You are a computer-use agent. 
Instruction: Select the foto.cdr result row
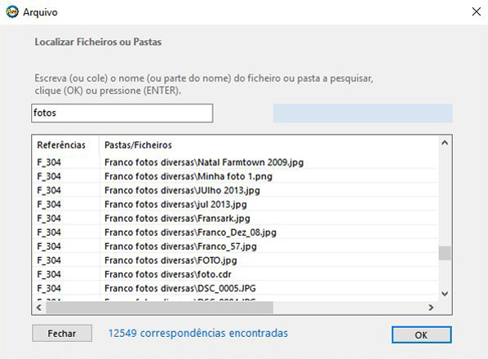point(235,274)
